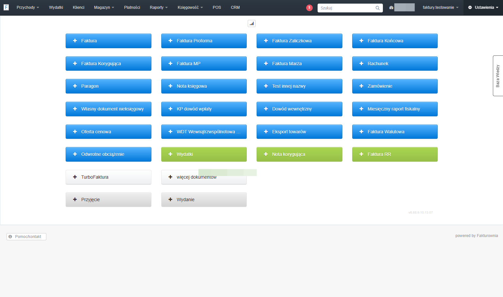Viewport: 503px width, 297px height.
Task: Open TurboFaktura
Action: tap(108, 177)
